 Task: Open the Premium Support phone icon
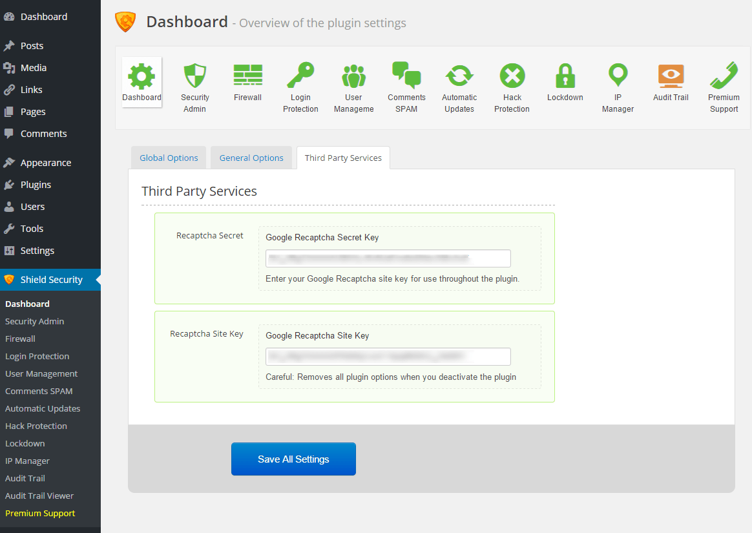tap(724, 76)
